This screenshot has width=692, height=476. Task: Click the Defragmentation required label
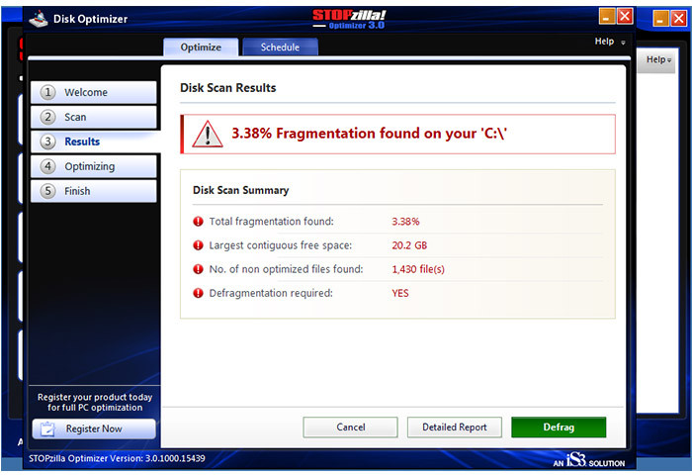(271, 293)
